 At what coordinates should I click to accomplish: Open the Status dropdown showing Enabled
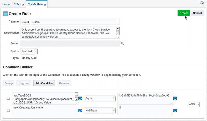pos(29,51)
